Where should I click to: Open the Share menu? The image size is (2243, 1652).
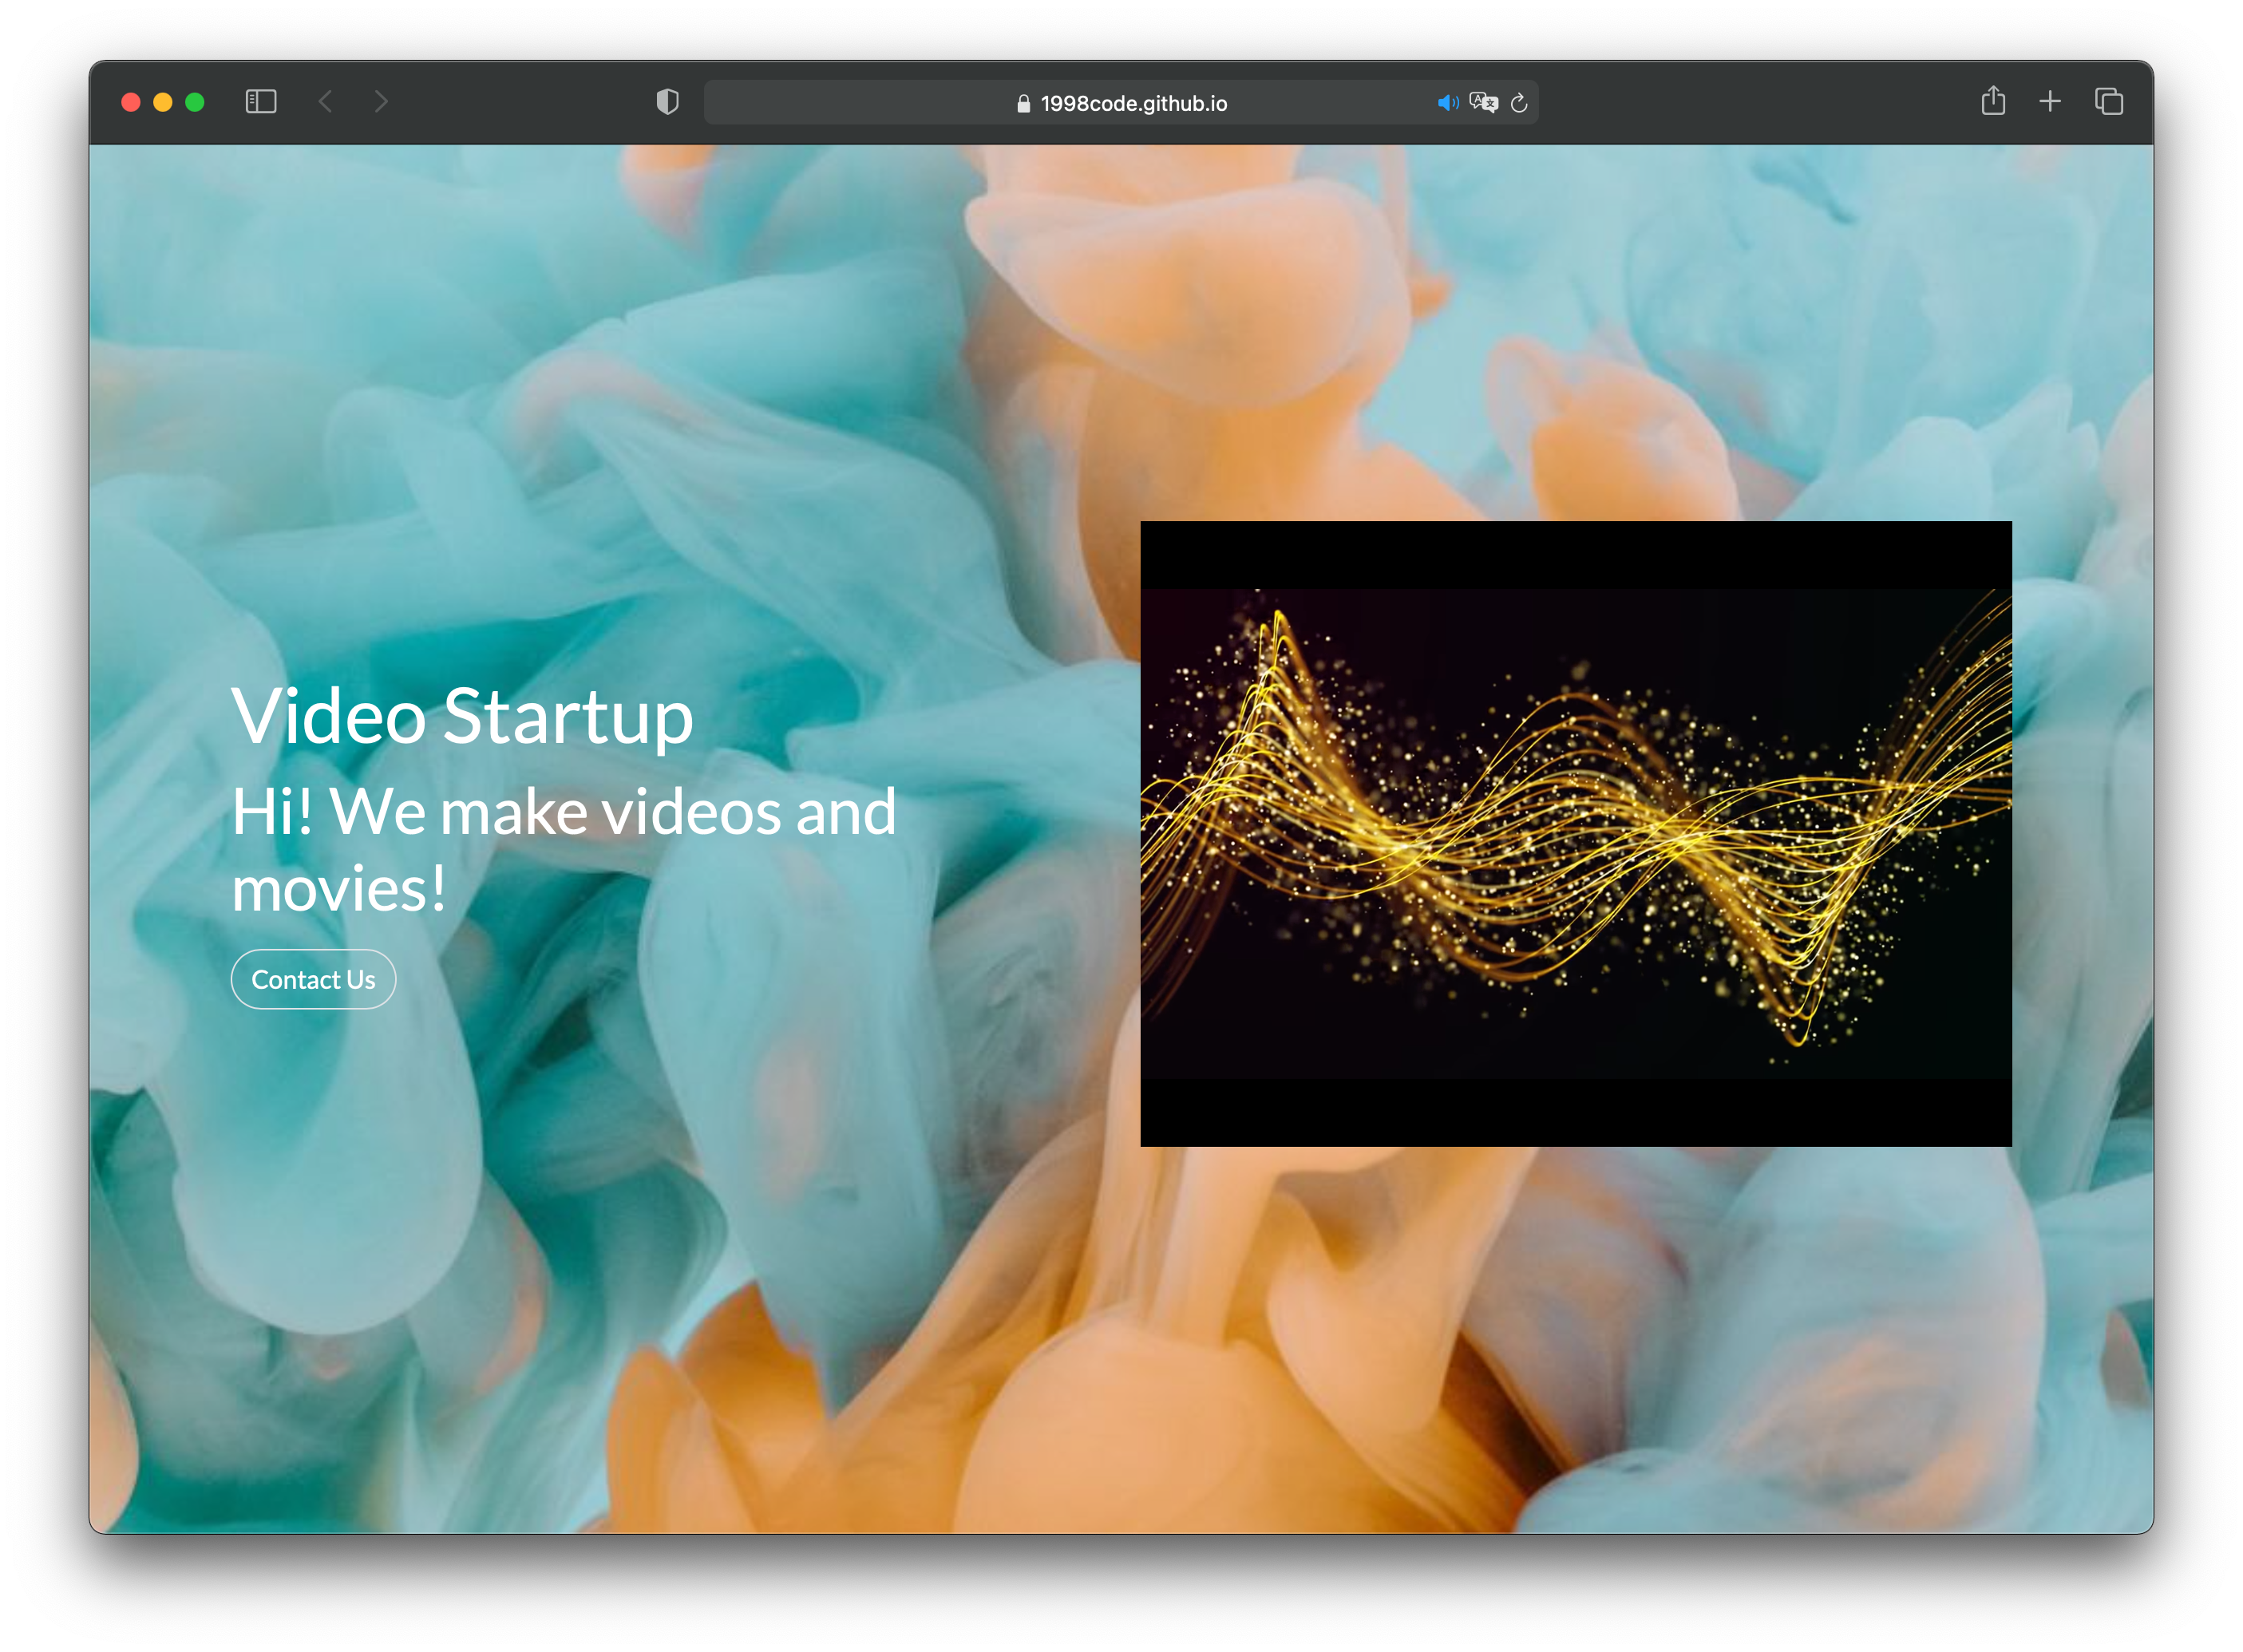click(x=1993, y=101)
